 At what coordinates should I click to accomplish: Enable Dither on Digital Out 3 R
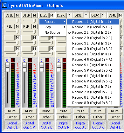(x=98, y=117)
